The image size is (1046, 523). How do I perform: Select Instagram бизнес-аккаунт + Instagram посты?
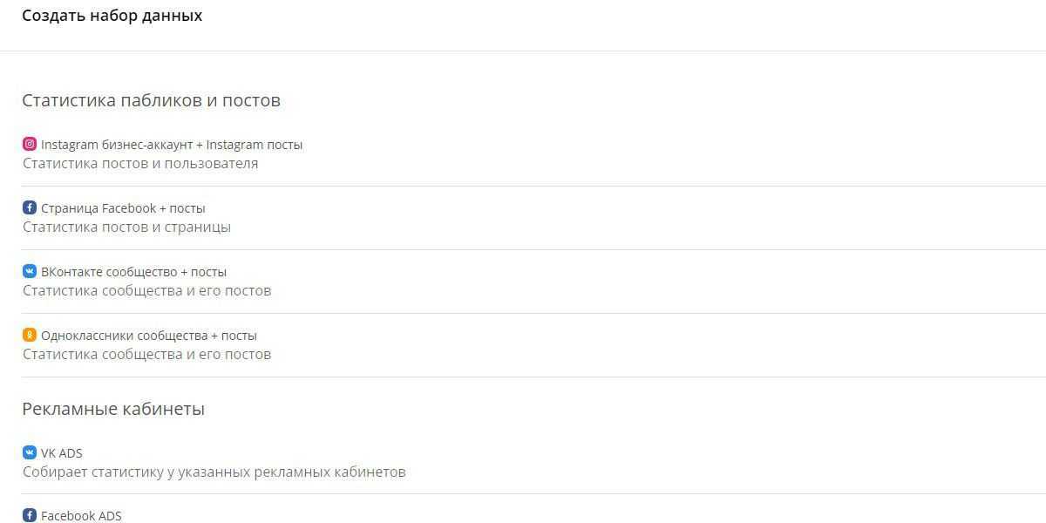point(172,145)
